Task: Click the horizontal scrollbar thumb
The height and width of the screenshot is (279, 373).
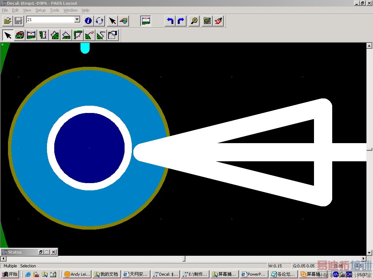Action: 184,259
